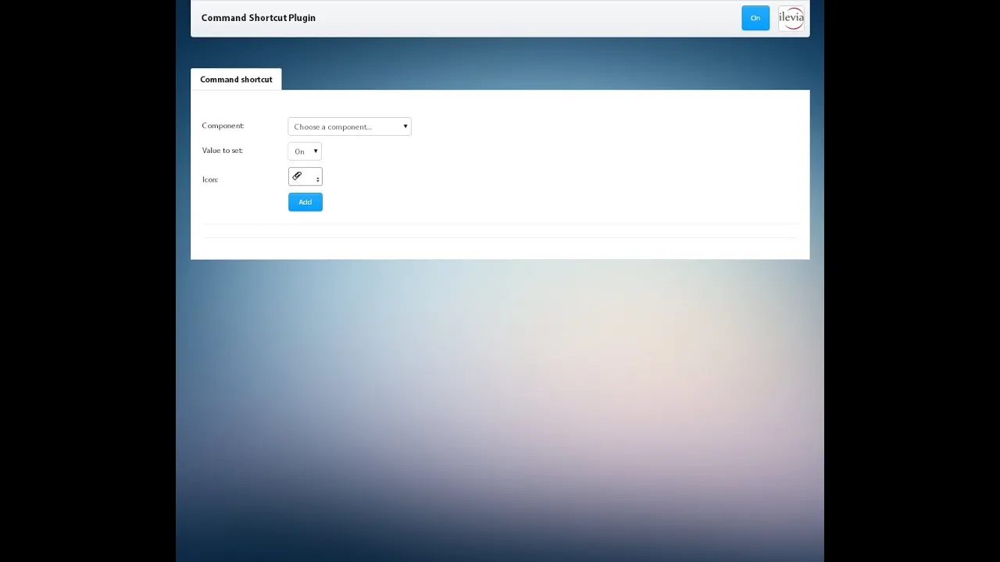Click the Command Shortcut Plugin title

click(259, 18)
